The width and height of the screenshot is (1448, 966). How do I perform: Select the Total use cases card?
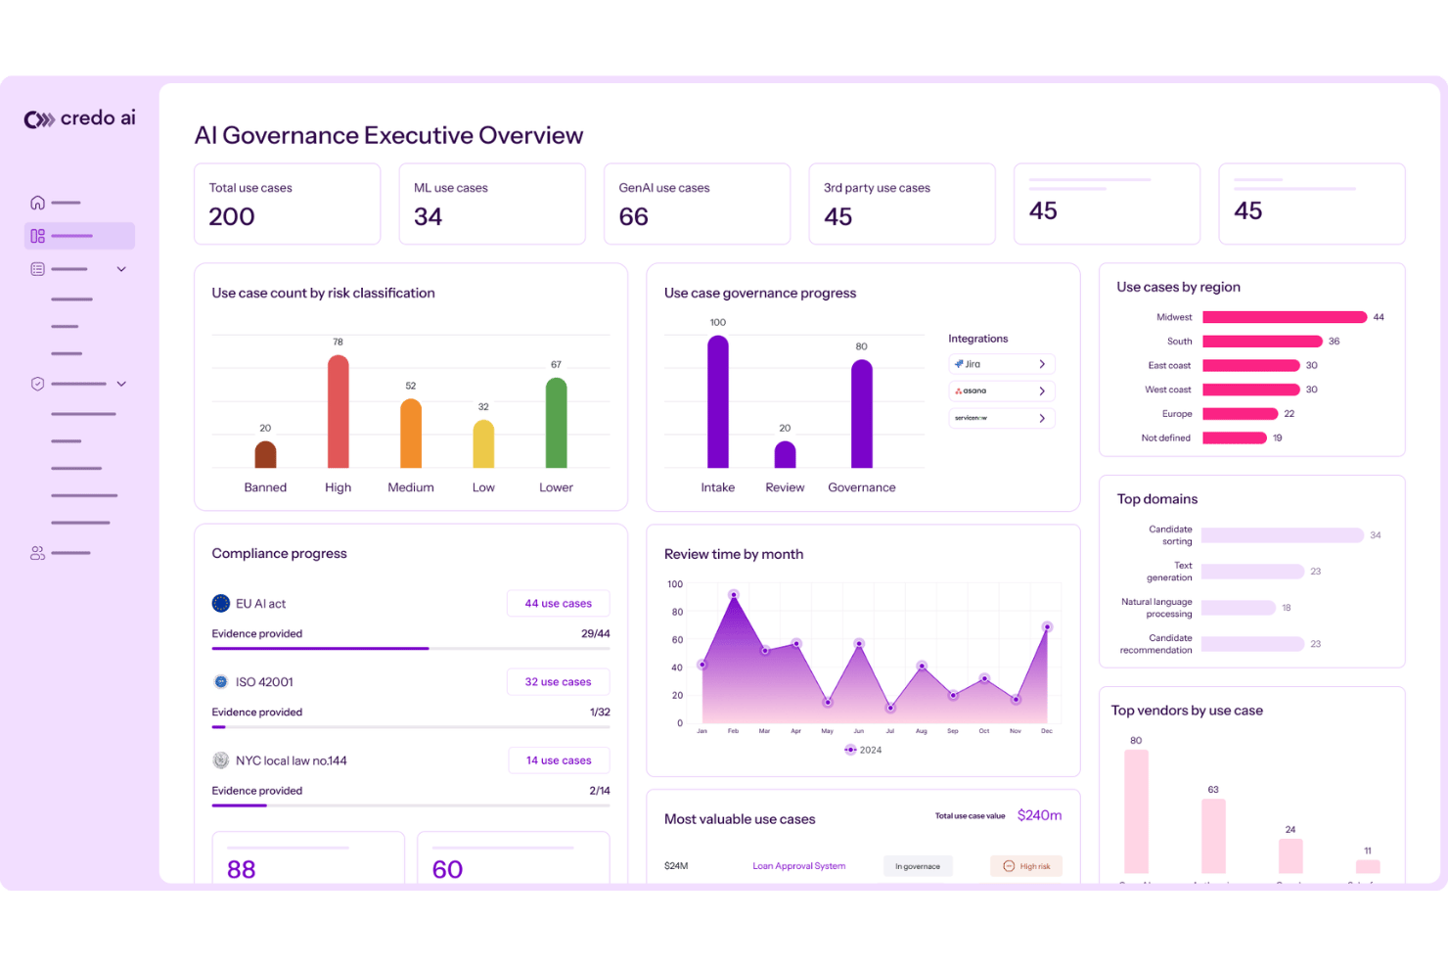288,204
